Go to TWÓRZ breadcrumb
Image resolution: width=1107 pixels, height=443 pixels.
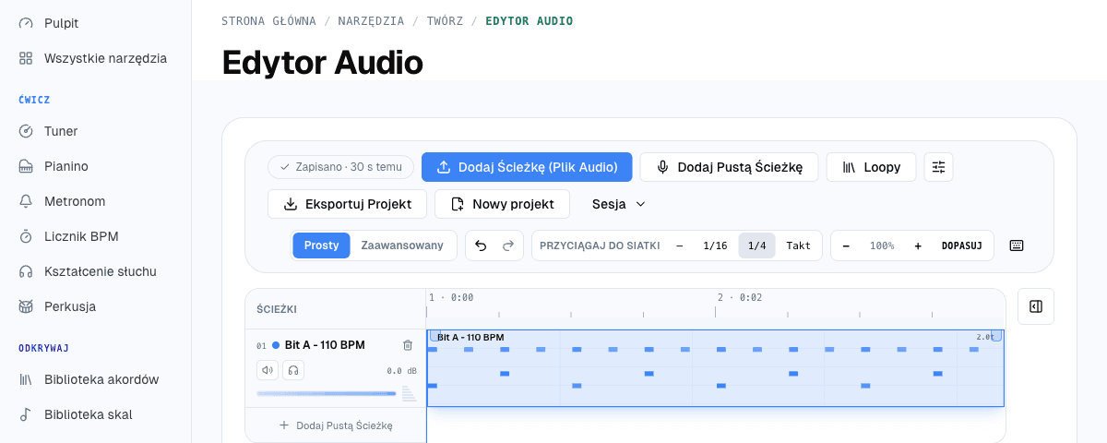[445, 20]
